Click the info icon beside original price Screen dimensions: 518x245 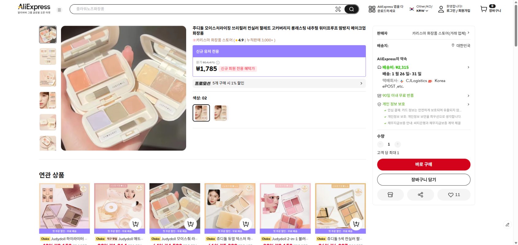218,62
